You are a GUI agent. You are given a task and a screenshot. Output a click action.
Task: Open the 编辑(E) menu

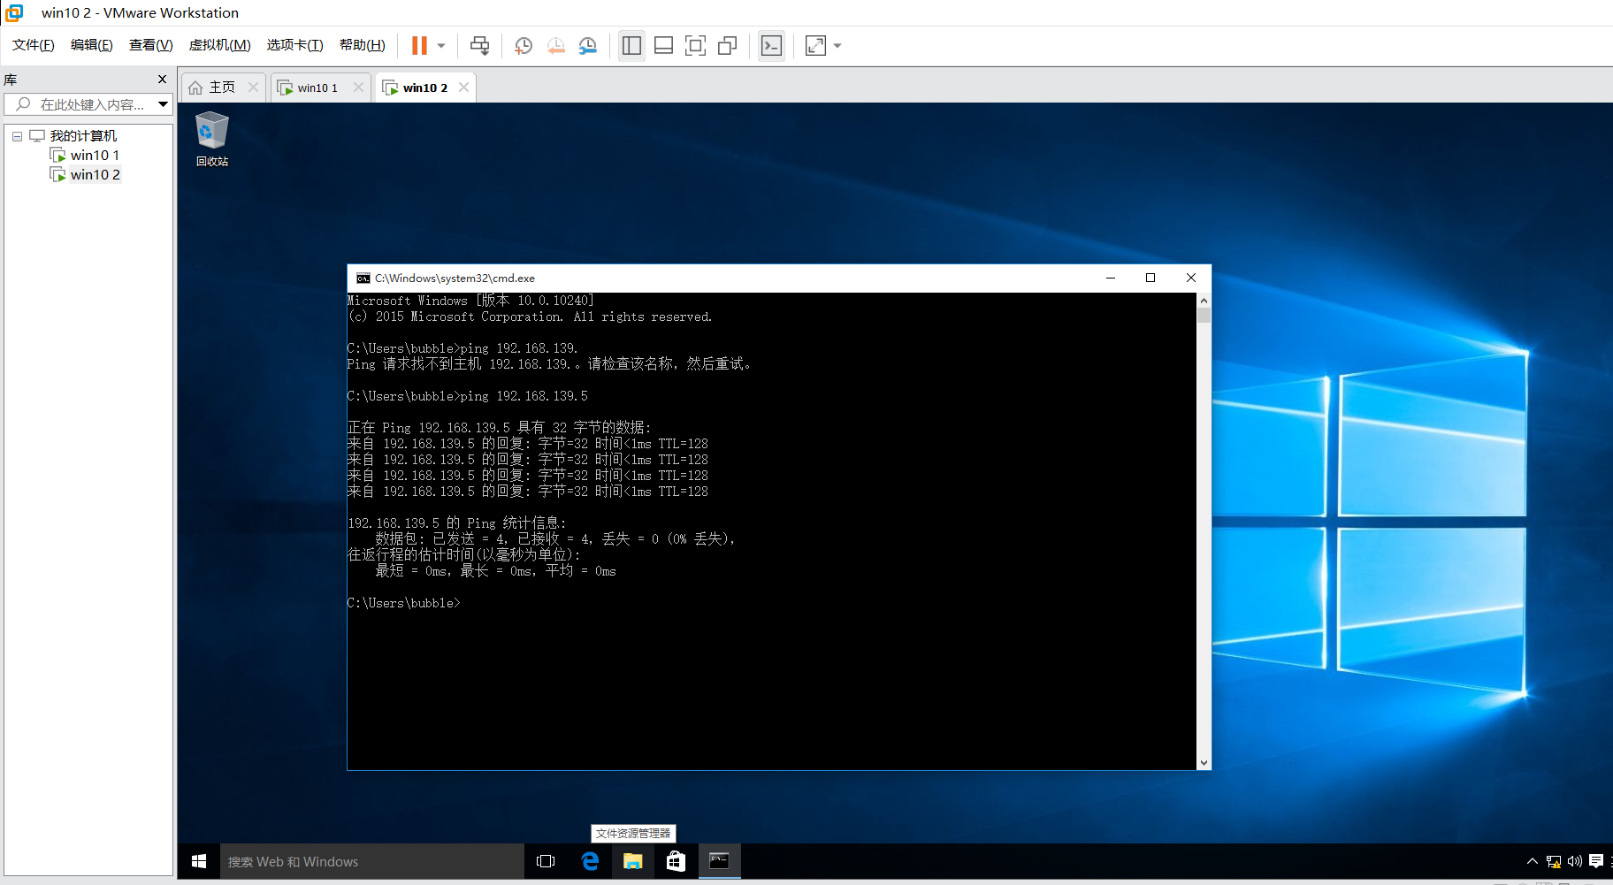point(92,45)
